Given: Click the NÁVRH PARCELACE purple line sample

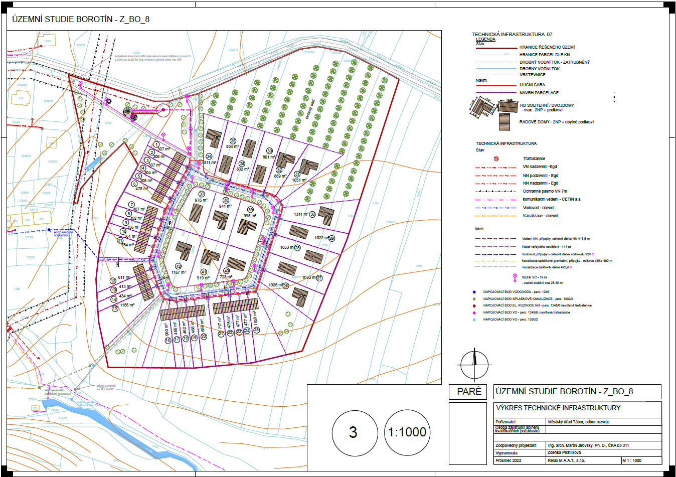Looking at the screenshot, I should [496, 93].
